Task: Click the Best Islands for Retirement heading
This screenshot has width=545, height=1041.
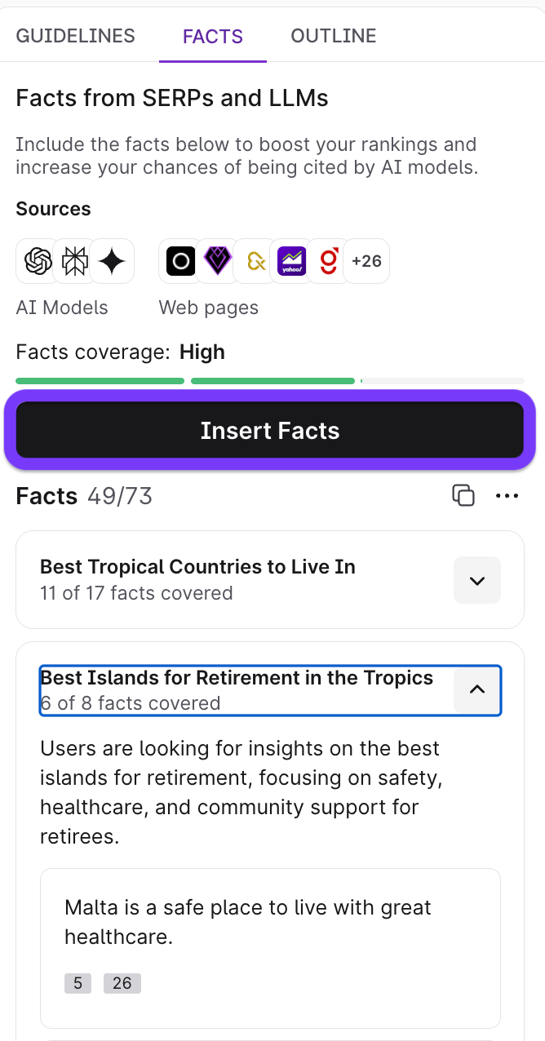Action: pyautogui.click(x=237, y=678)
